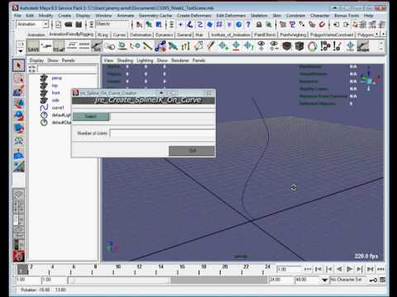Select the Soft Modification tool
Image resolution: width=397 pixels, height=297 pixels.
click(x=18, y=154)
